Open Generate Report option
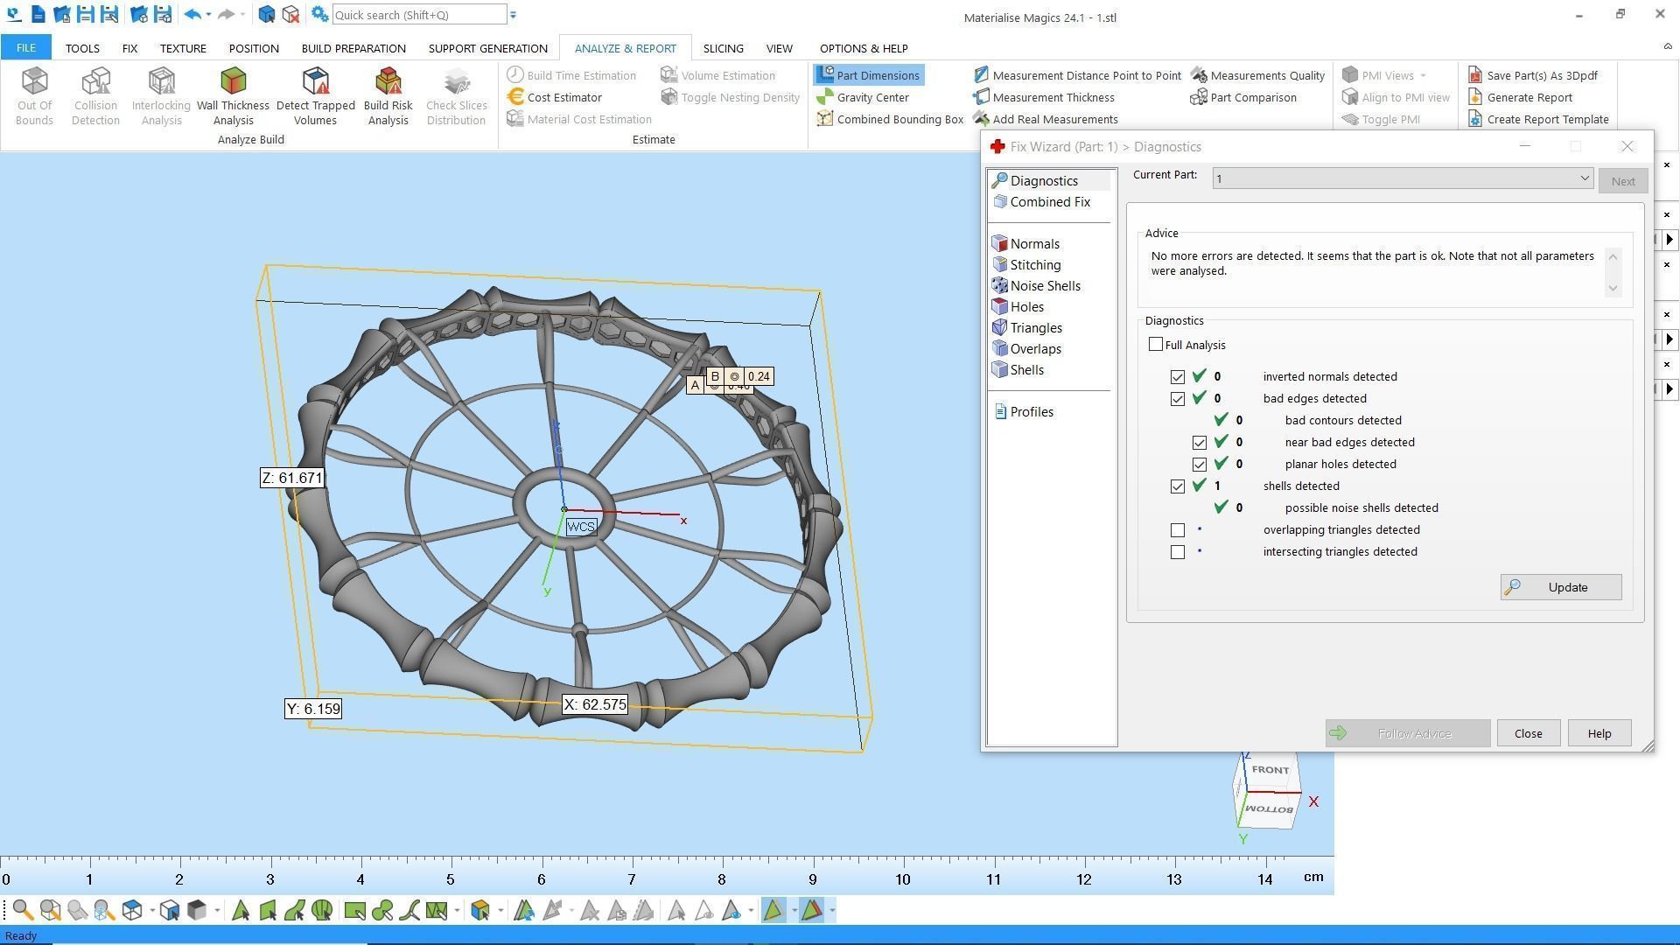The width and height of the screenshot is (1680, 945). click(1529, 97)
